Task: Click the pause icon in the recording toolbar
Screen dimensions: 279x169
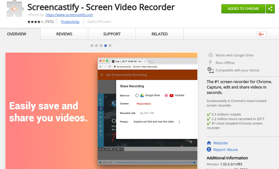Action: tap(100, 149)
